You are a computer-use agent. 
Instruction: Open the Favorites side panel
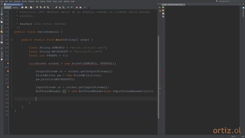point(2,39)
